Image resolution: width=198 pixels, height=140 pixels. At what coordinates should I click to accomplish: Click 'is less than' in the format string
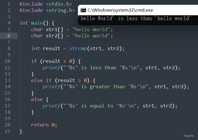pos(98,68)
